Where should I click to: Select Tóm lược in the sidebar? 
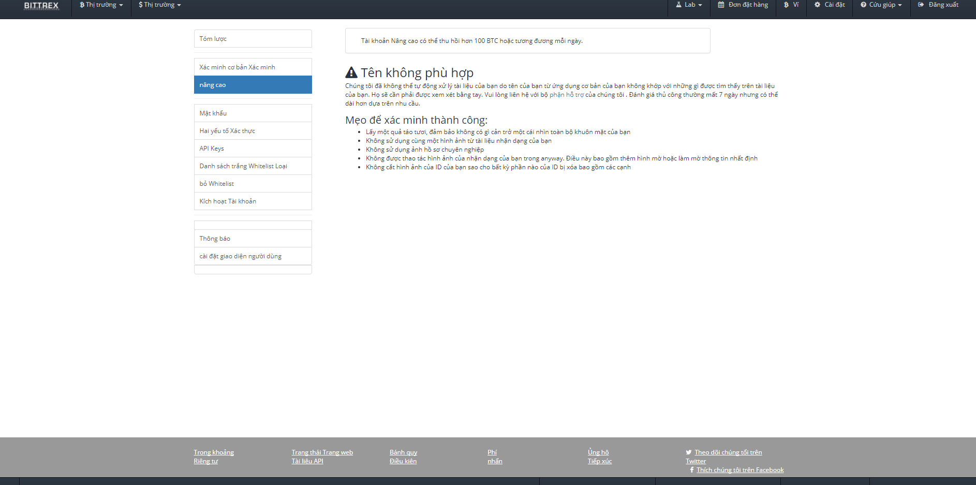[253, 39]
